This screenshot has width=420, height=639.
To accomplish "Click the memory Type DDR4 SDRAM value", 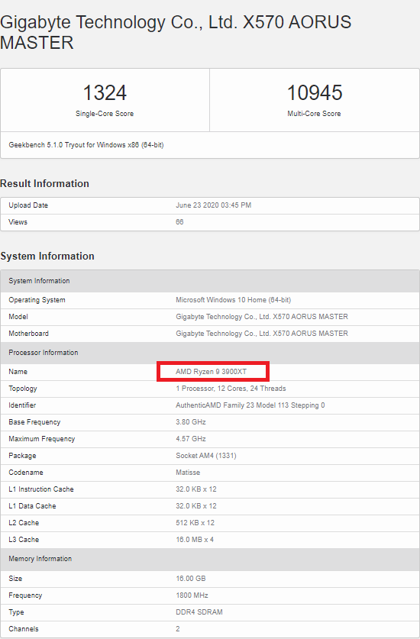I will [x=199, y=612].
